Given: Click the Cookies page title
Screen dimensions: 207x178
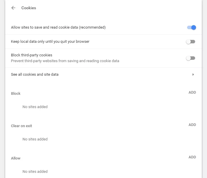Looking at the screenshot, I should [29, 8].
